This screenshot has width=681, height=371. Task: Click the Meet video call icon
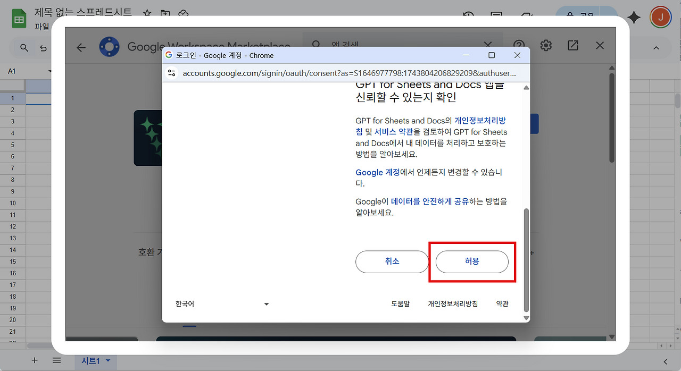(x=527, y=16)
